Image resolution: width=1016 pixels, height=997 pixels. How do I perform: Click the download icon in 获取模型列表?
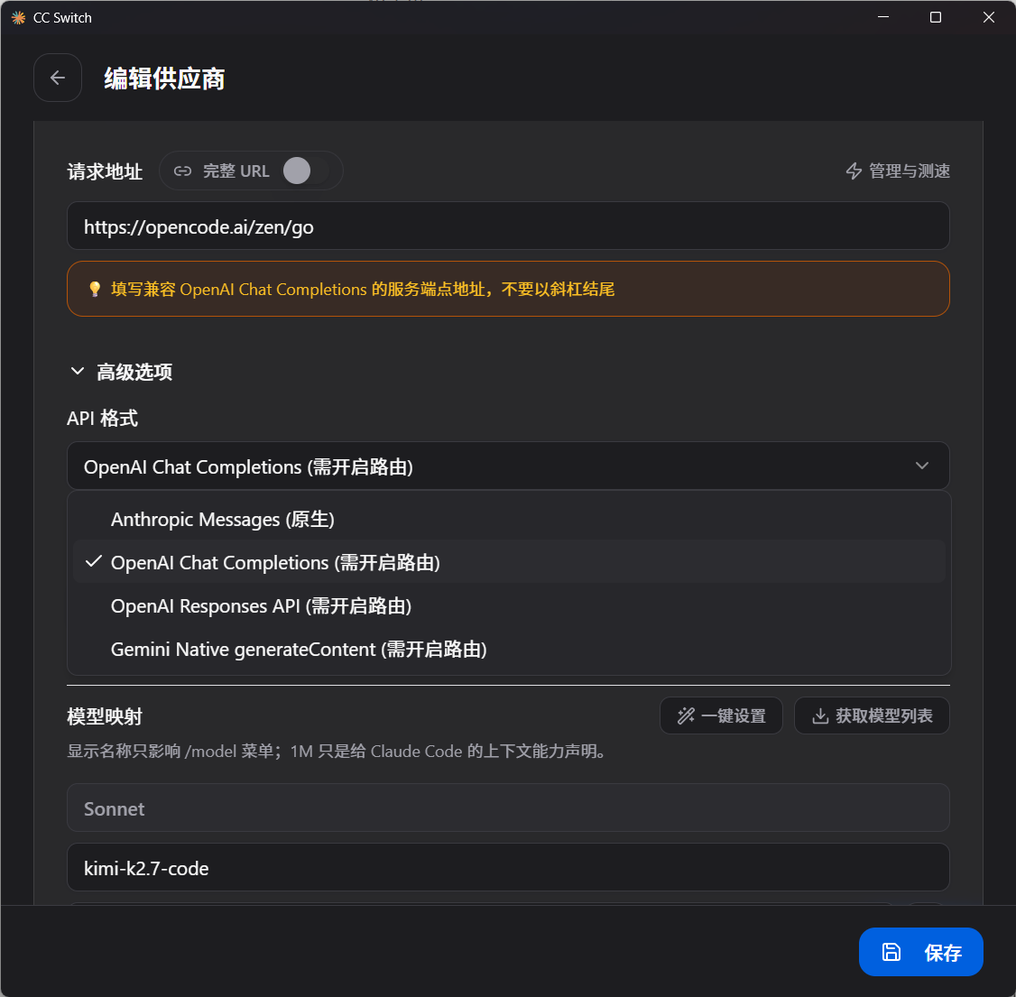coord(820,715)
